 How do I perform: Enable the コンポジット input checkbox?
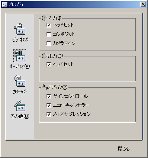coord(49,34)
